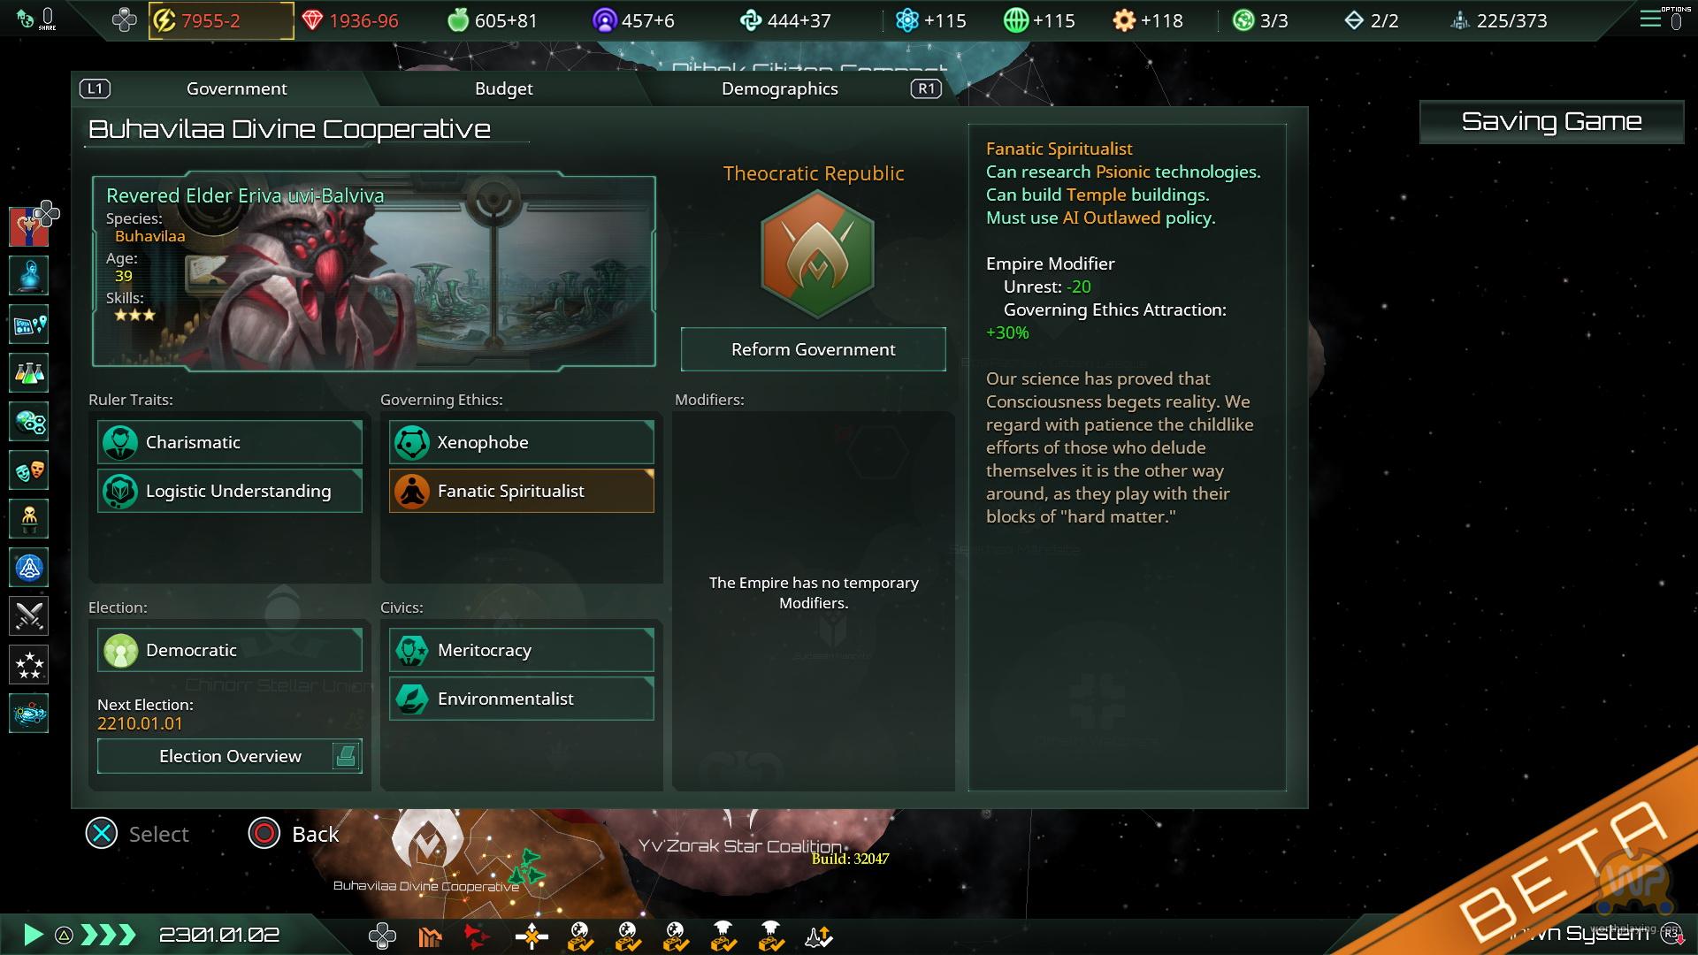Viewport: 1698px width, 955px height.
Task: Select the Meritocracy civic entry
Action: [x=522, y=650]
